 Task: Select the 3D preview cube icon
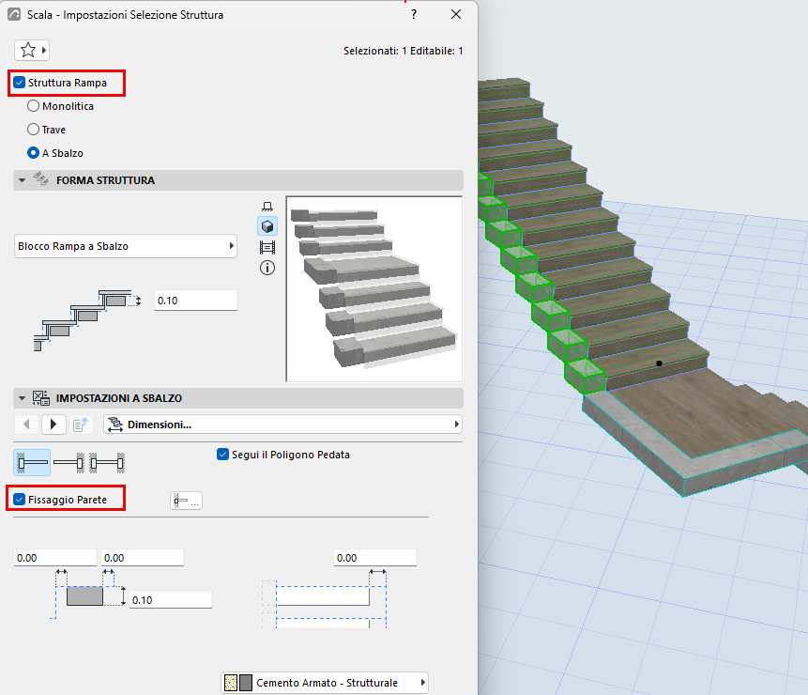[267, 226]
